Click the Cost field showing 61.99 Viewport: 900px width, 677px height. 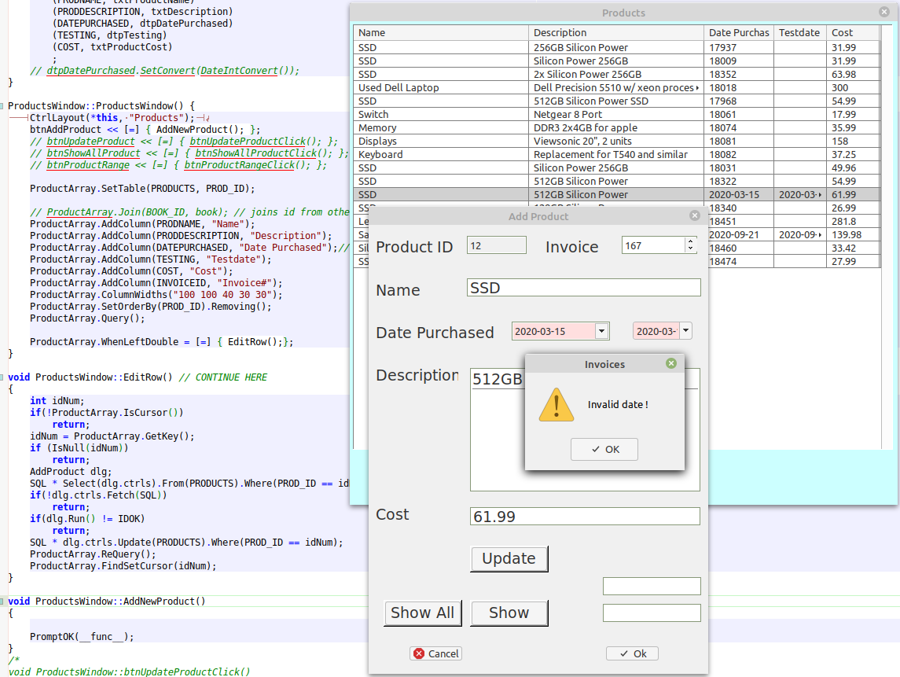pyautogui.click(x=583, y=517)
